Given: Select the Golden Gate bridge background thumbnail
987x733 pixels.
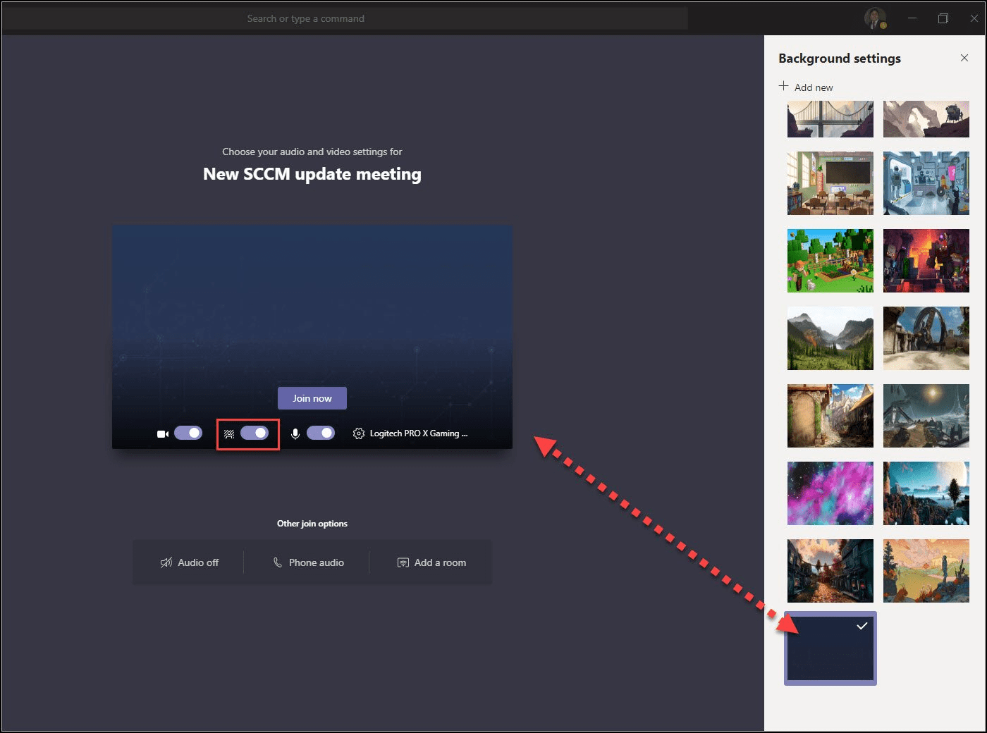Looking at the screenshot, I should 830,118.
